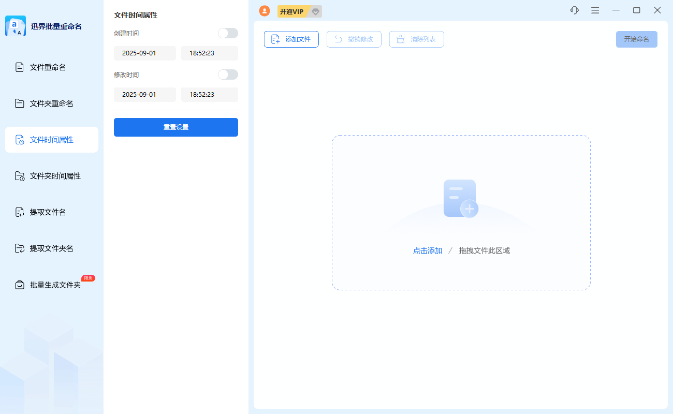Image resolution: width=673 pixels, height=414 pixels.
Task: Open the hamburger menu at top right
Action: [595, 10]
